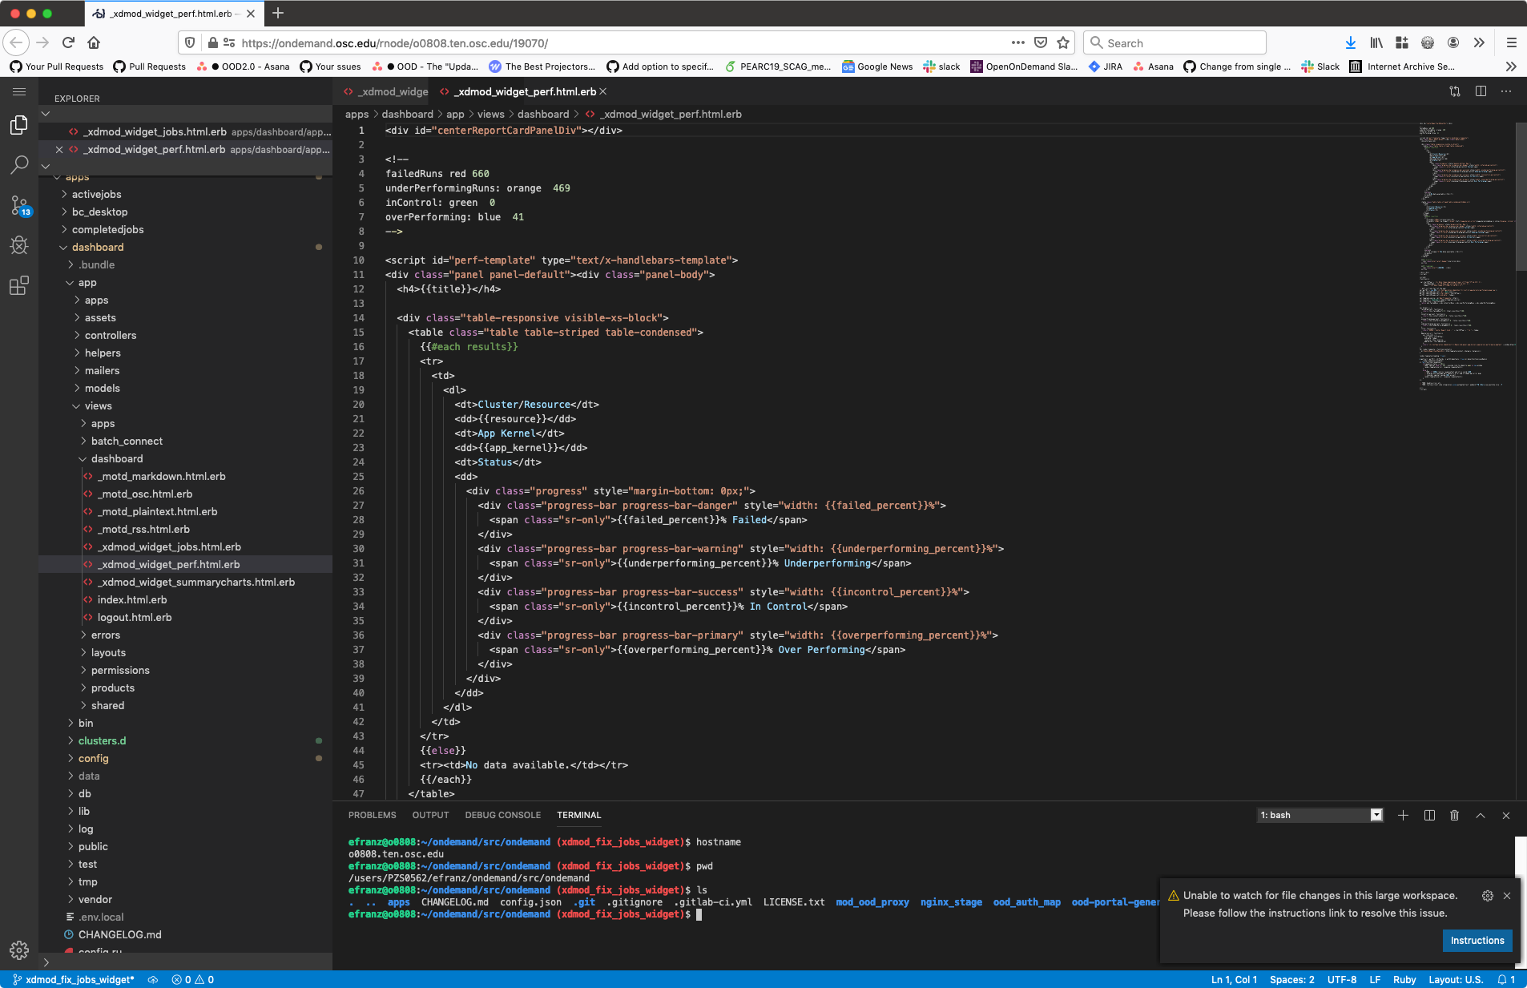The image size is (1527, 988).
Task: Open the Manage gear at bottom of sidebar
Action: (18, 950)
